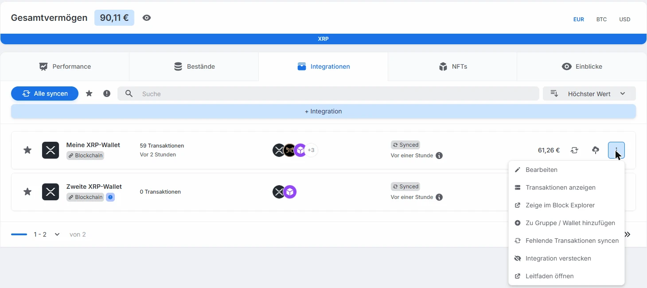
Task: Open Meine XRP-Wallet name
Action: [x=93, y=145]
